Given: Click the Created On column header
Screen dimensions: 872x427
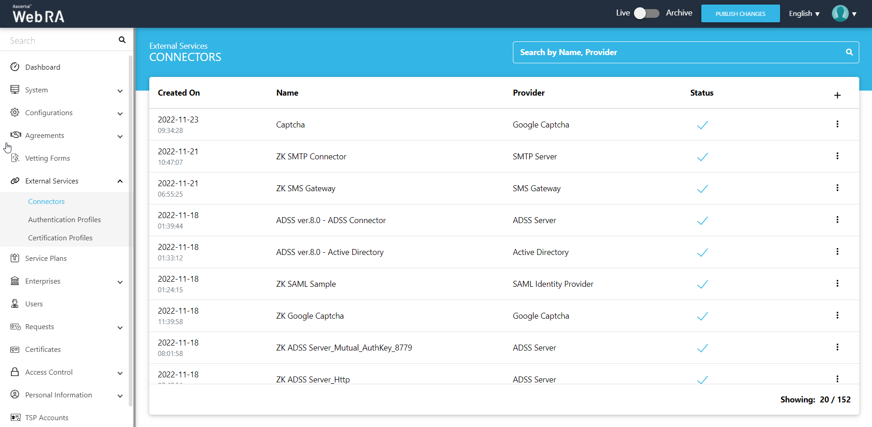Looking at the screenshot, I should pyautogui.click(x=179, y=92).
